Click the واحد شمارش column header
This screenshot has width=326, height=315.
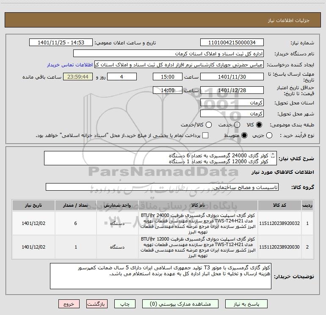117,205
